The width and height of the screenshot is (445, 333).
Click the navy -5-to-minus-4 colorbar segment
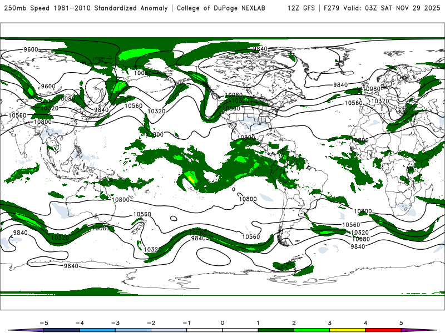click(62, 330)
